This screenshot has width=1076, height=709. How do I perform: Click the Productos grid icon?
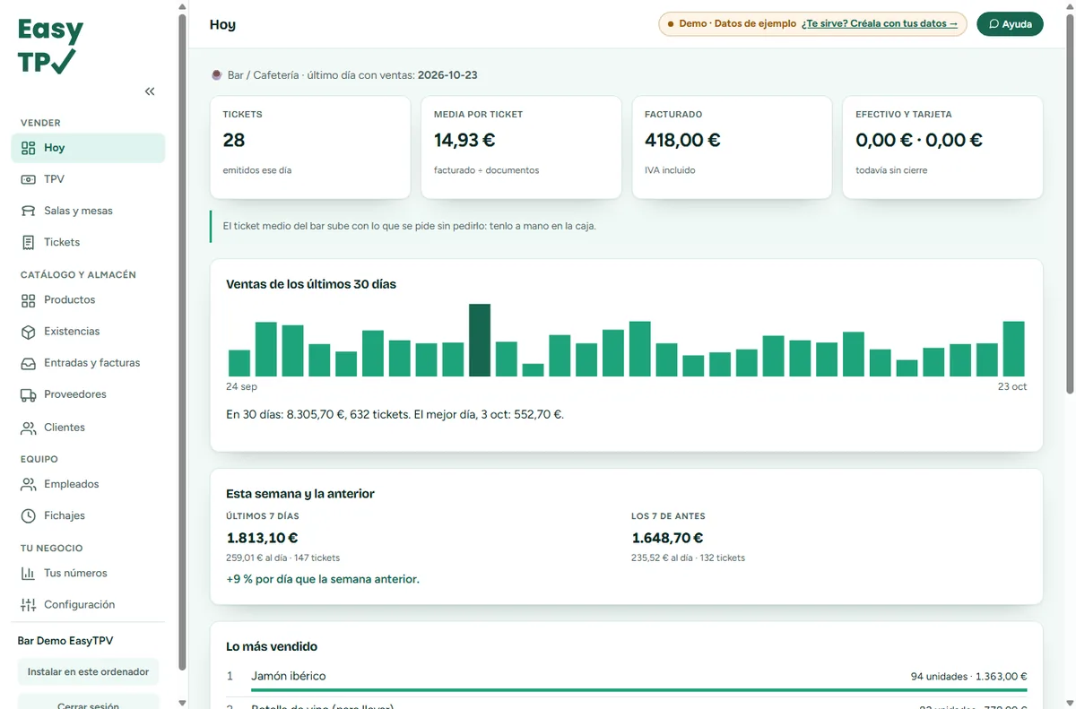click(29, 300)
